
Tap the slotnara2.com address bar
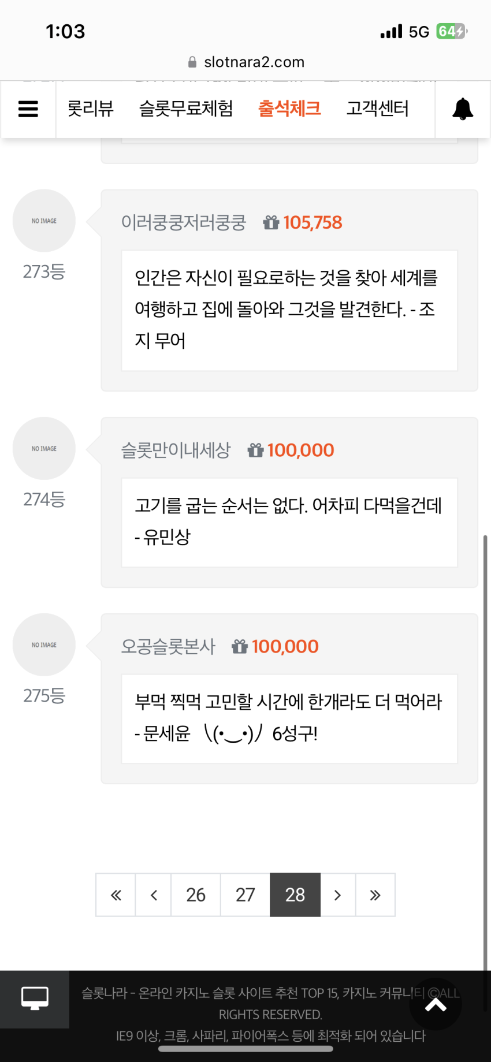pyautogui.click(x=246, y=62)
